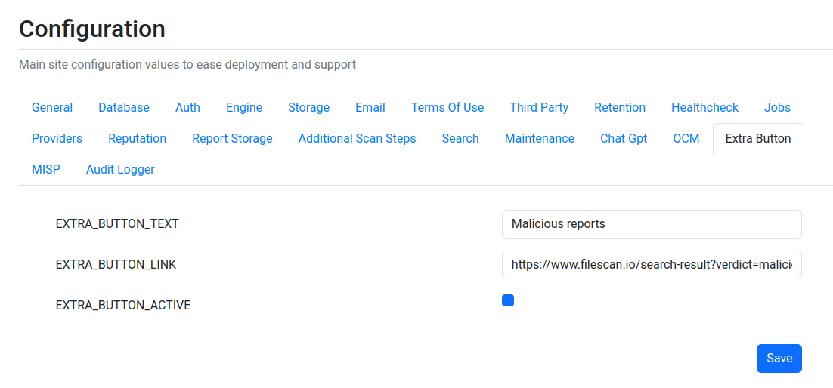Switch to the Jobs tab

pos(777,108)
